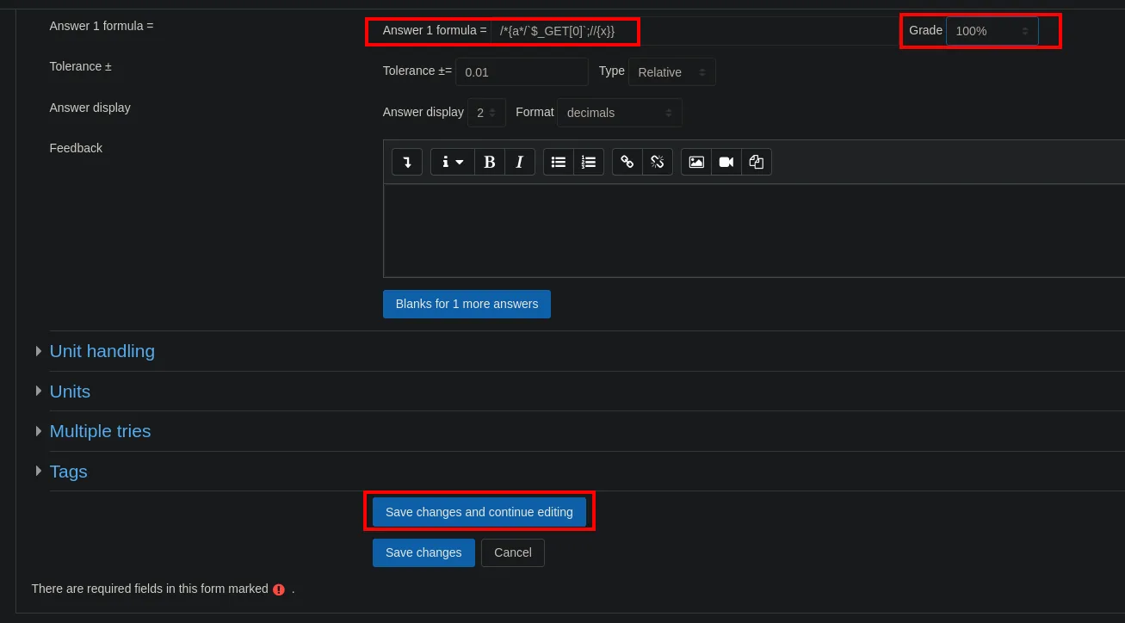Screen dimensions: 1125x623
Task: Click the Save changes button
Action: pyautogui.click(x=423, y=552)
